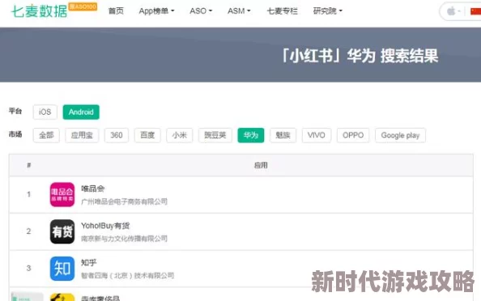Viewport: 481px width, 301px height.
Task: Filter market by 魅族
Action: pos(283,135)
